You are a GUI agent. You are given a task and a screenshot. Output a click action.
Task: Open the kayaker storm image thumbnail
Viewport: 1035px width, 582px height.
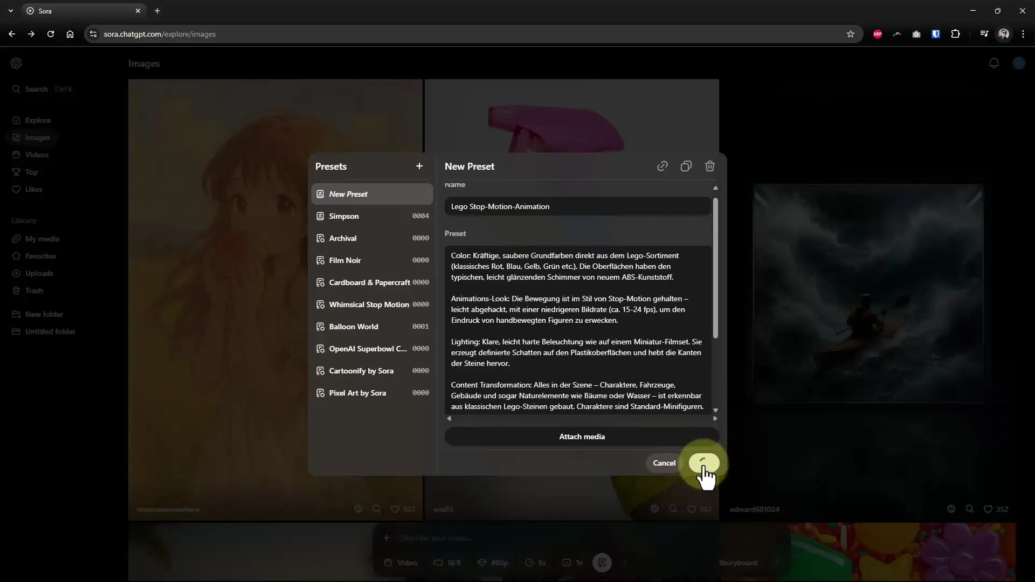click(x=868, y=294)
